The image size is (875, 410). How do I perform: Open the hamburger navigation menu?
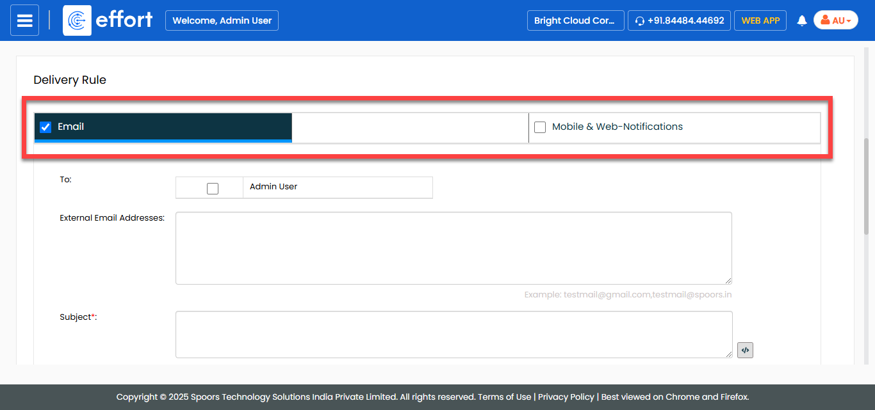(x=25, y=20)
